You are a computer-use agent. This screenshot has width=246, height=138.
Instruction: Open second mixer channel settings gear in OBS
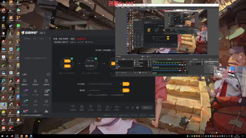coord(185,71)
